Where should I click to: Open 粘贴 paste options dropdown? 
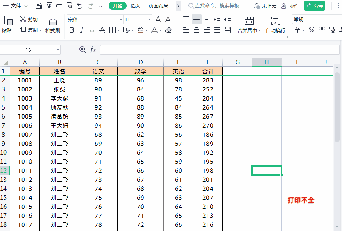(x=14, y=30)
